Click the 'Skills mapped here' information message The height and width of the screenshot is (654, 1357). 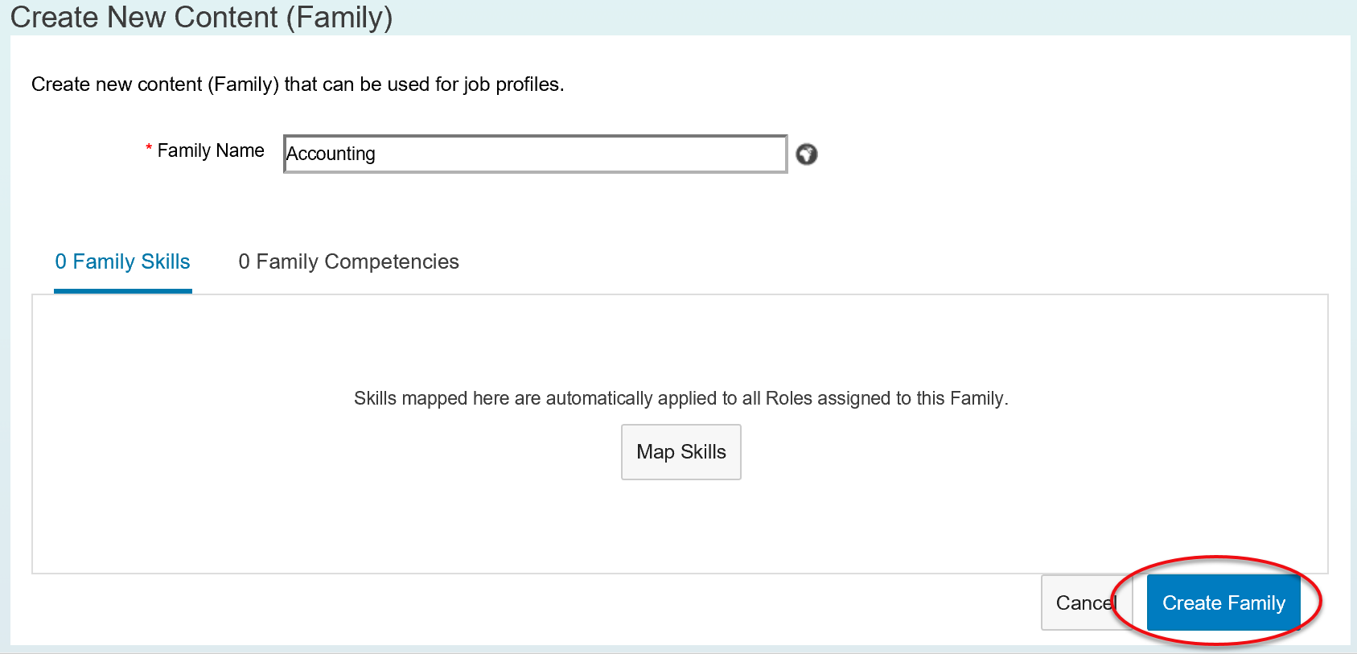coord(681,398)
